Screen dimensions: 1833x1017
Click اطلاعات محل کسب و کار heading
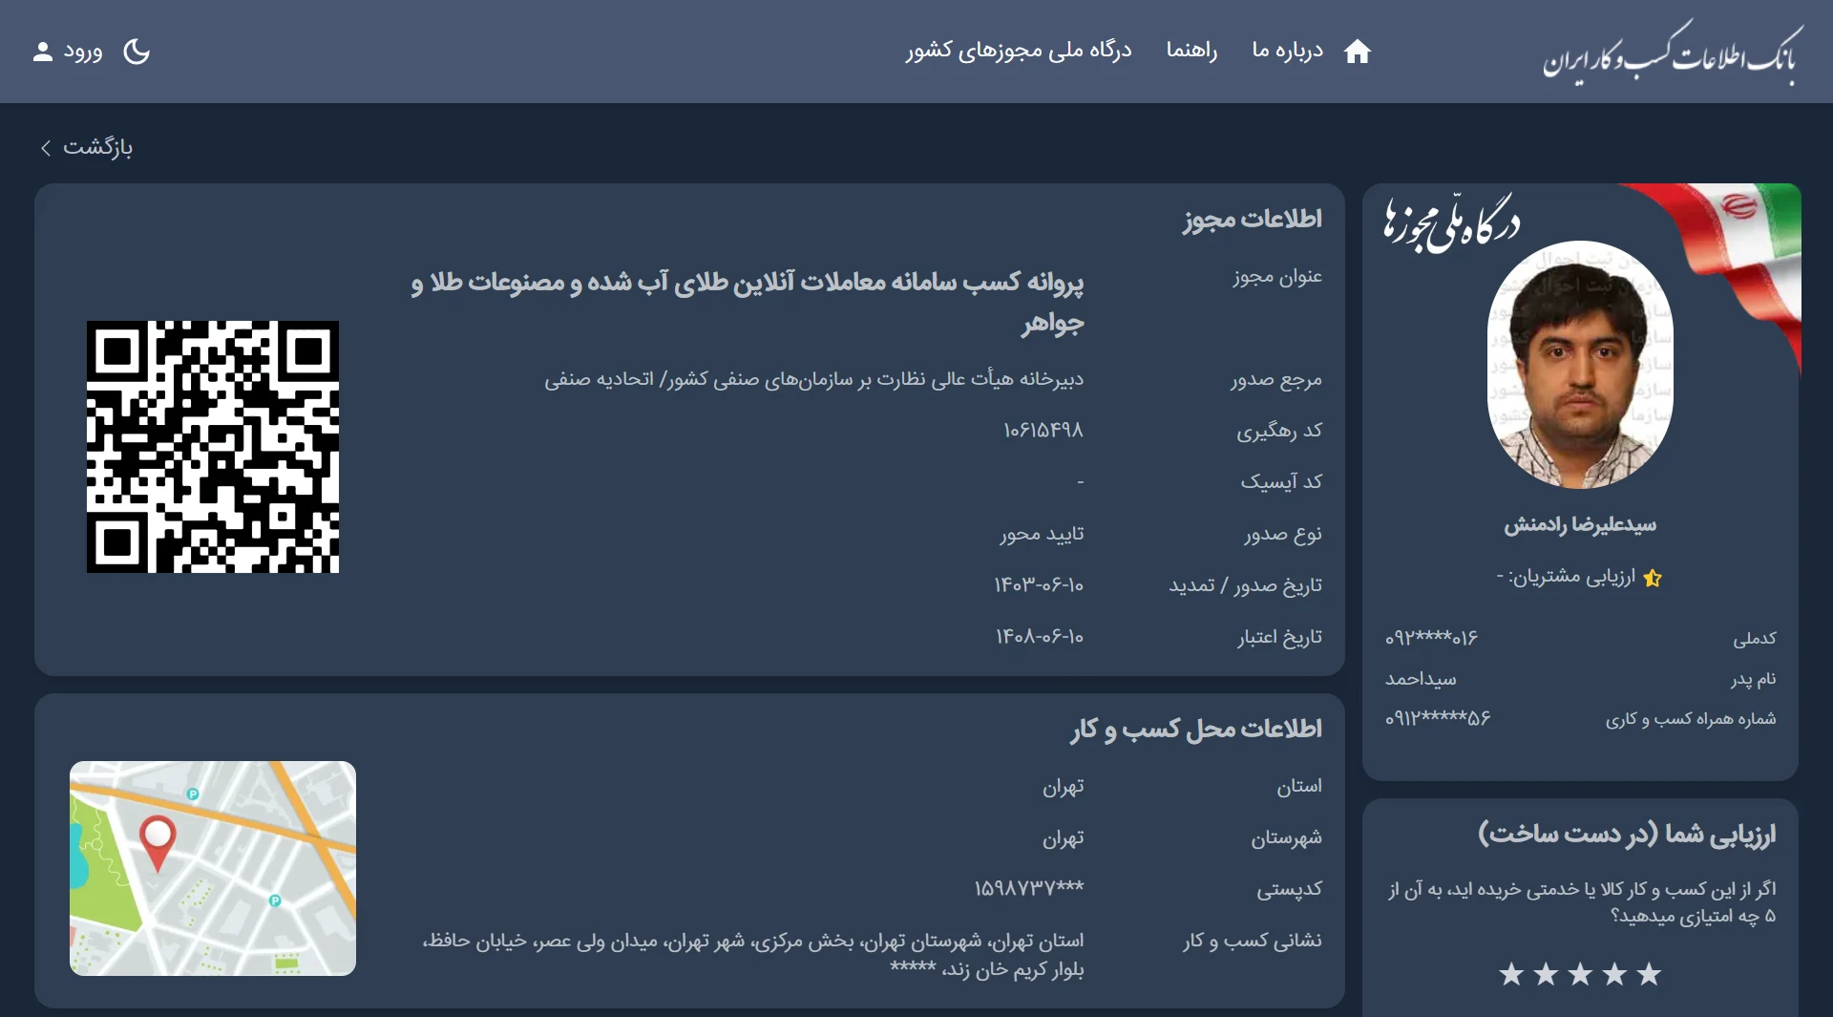(1196, 729)
